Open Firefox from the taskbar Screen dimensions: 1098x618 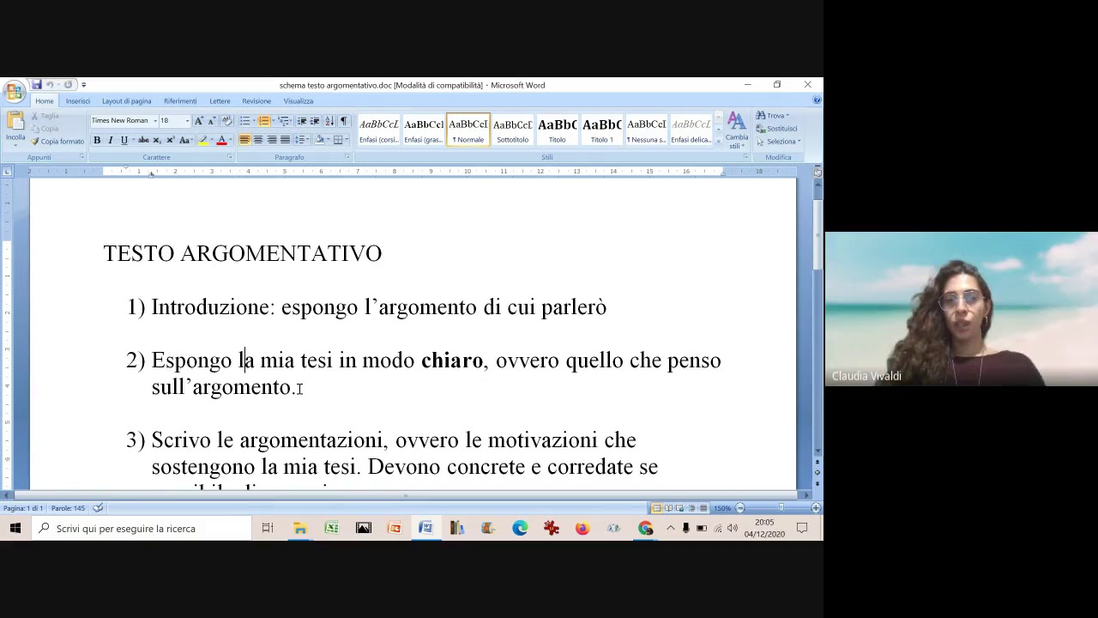(582, 528)
